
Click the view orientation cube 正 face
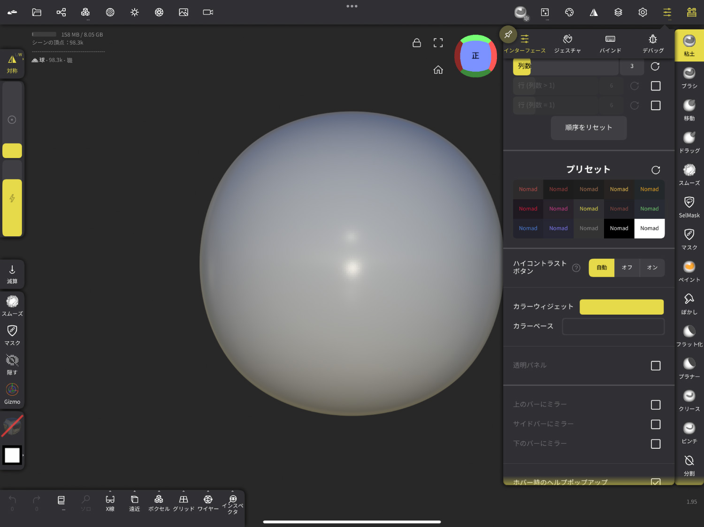475,56
